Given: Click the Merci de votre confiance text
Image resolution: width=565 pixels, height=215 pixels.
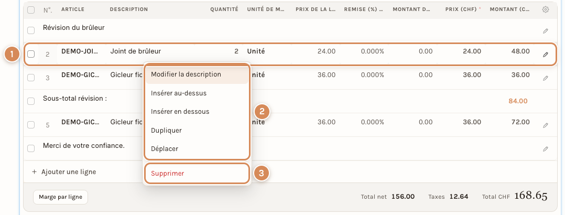Looking at the screenshot, I should pos(84,146).
